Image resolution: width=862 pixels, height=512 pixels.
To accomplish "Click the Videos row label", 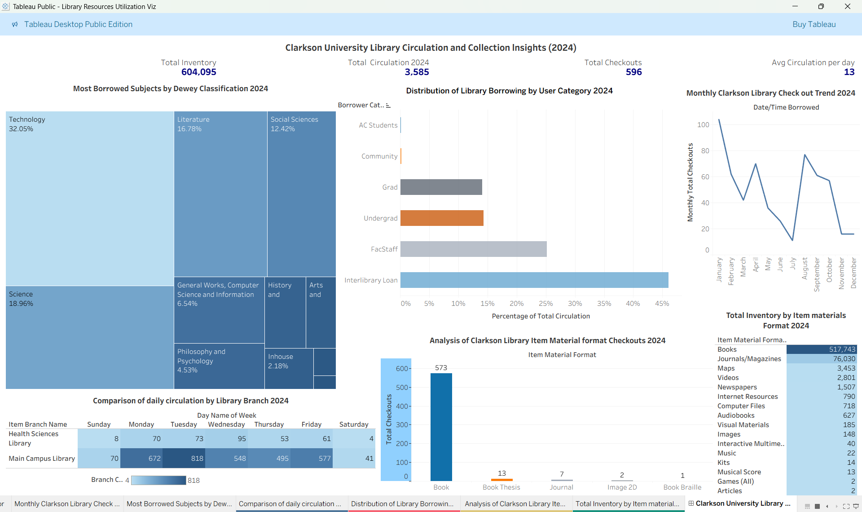I will click(x=728, y=378).
